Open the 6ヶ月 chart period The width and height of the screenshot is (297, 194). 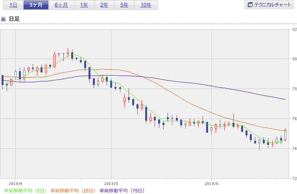[61, 5]
